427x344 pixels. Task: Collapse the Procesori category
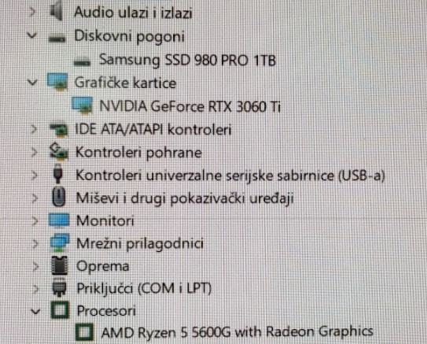(x=35, y=311)
